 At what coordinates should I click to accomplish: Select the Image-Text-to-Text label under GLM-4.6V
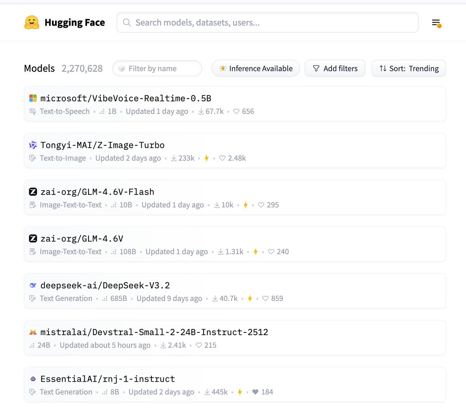coord(70,252)
